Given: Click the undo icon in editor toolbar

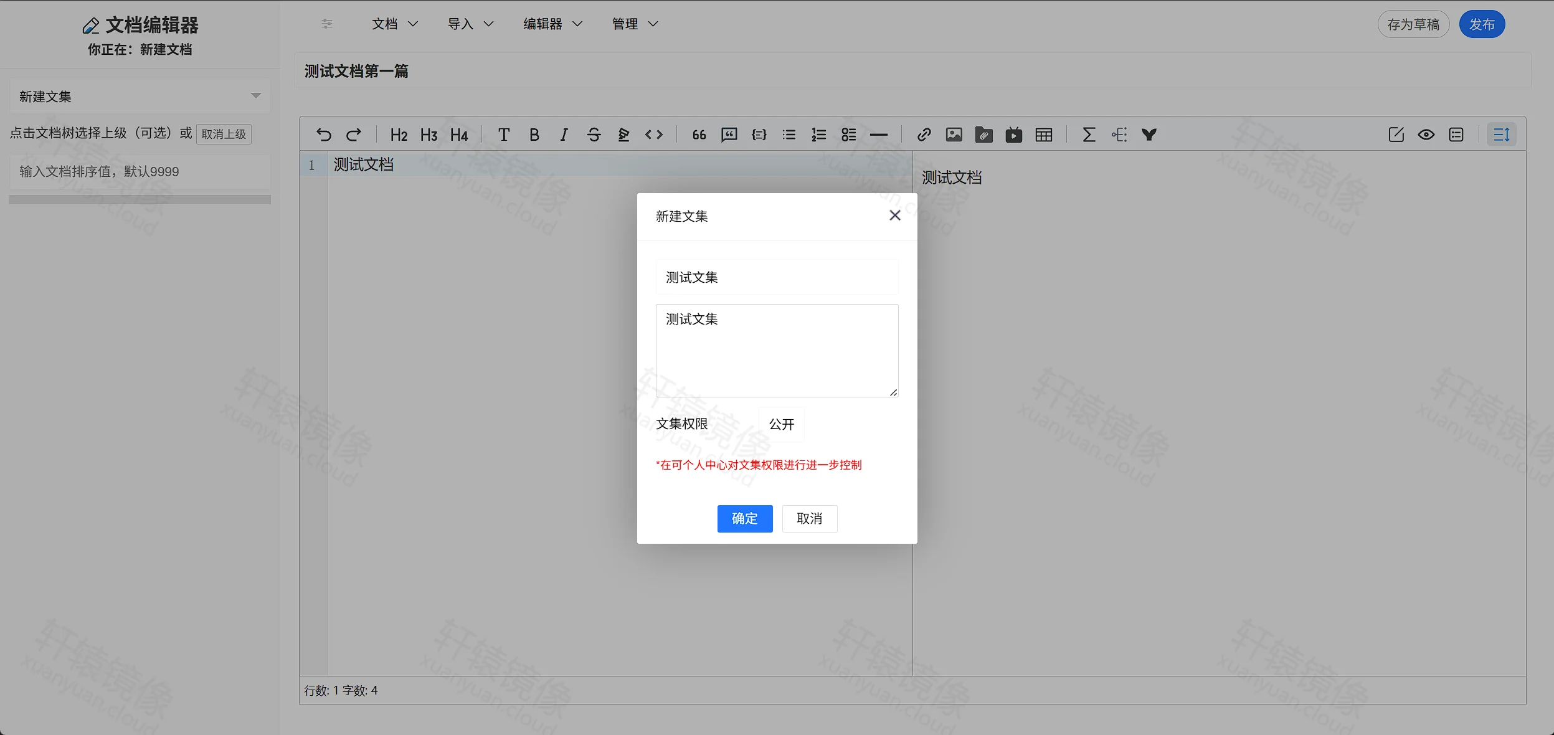Looking at the screenshot, I should [x=324, y=135].
